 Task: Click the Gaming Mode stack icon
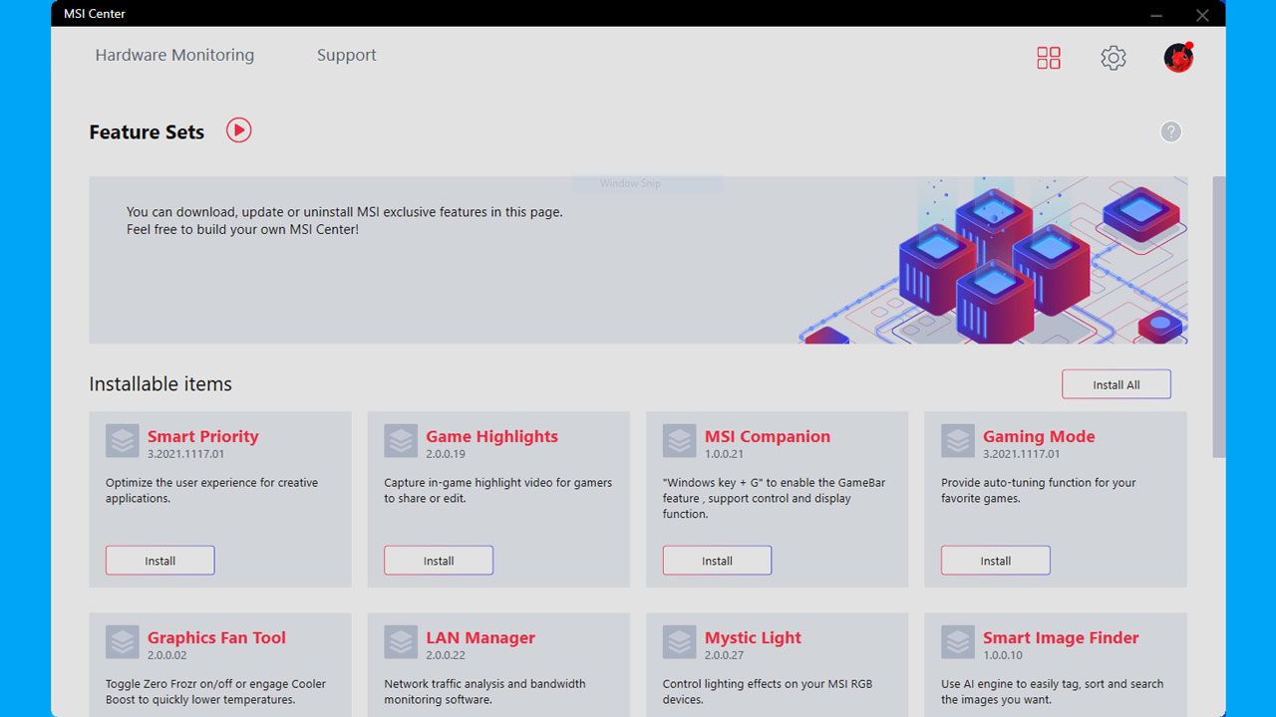pos(958,441)
